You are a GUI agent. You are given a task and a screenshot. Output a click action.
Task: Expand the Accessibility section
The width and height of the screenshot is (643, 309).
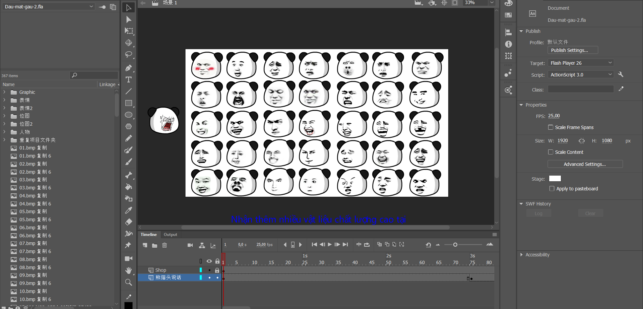pyautogui.click(x=521, y=255)
